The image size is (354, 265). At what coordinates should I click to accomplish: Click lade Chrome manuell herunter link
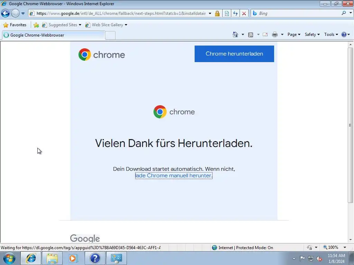pyautogui.click(x=174, y=176)
